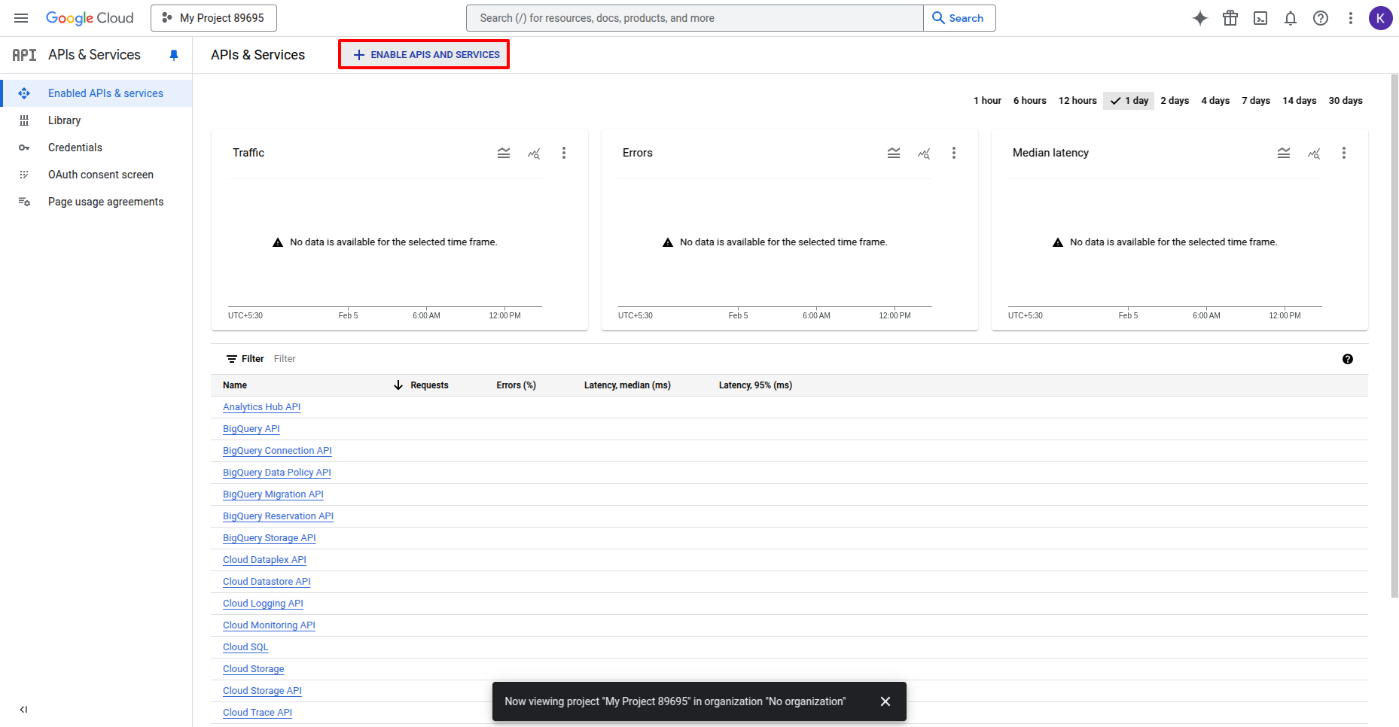Select the 2 days time range
Image resolution: width=1399 pixels, height=727 pixels.
click(1175, 101)
